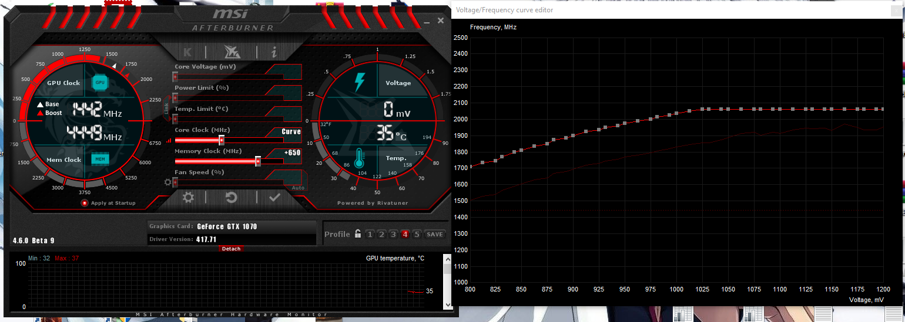
Task: Open Afterburner settings gear icon
Action: (x=188, y=198)
